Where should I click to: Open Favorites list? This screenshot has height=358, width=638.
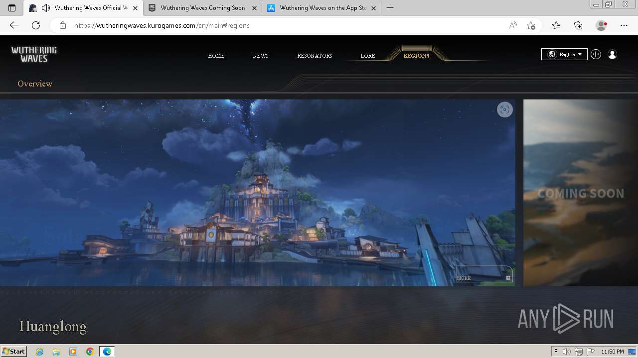tap(556, 25)
